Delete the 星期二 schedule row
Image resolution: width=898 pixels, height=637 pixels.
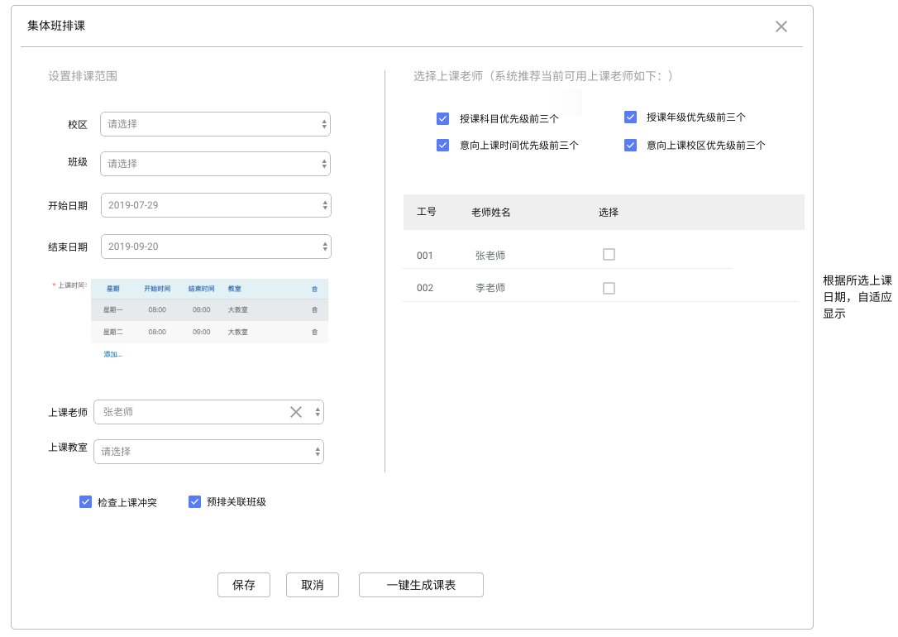pyautogui.click(x=314, y=332)
